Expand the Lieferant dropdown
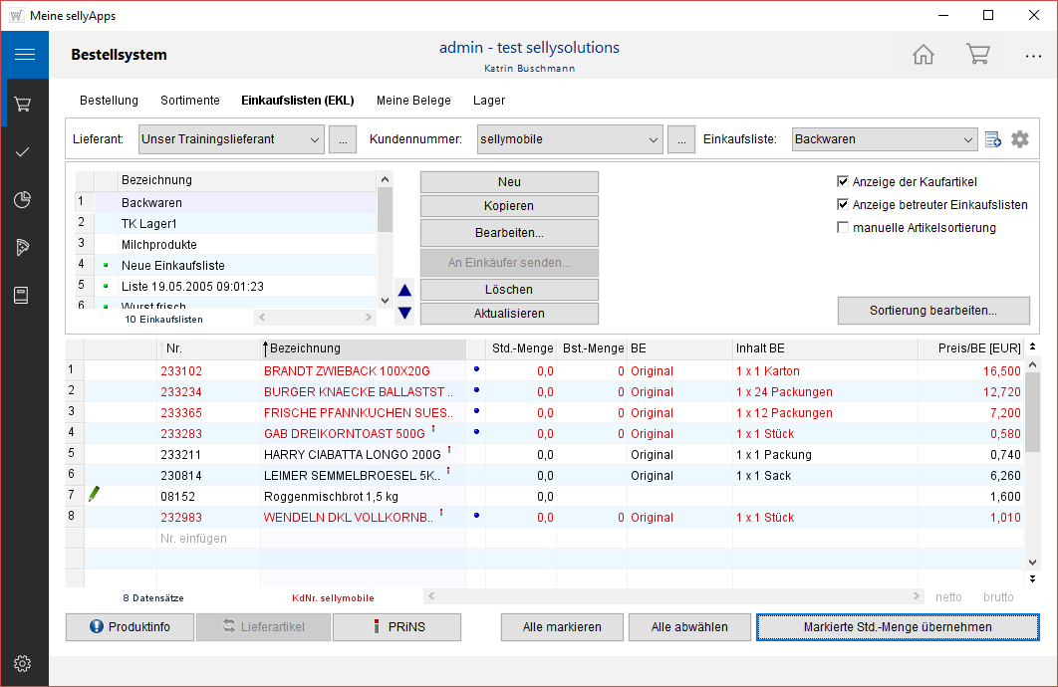This screenshot has height=687, width=1058. [x=315, y=139]
